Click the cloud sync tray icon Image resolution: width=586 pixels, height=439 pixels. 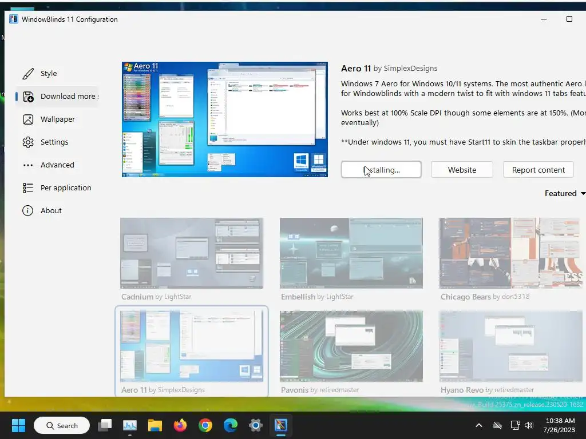tap(497, 425)
